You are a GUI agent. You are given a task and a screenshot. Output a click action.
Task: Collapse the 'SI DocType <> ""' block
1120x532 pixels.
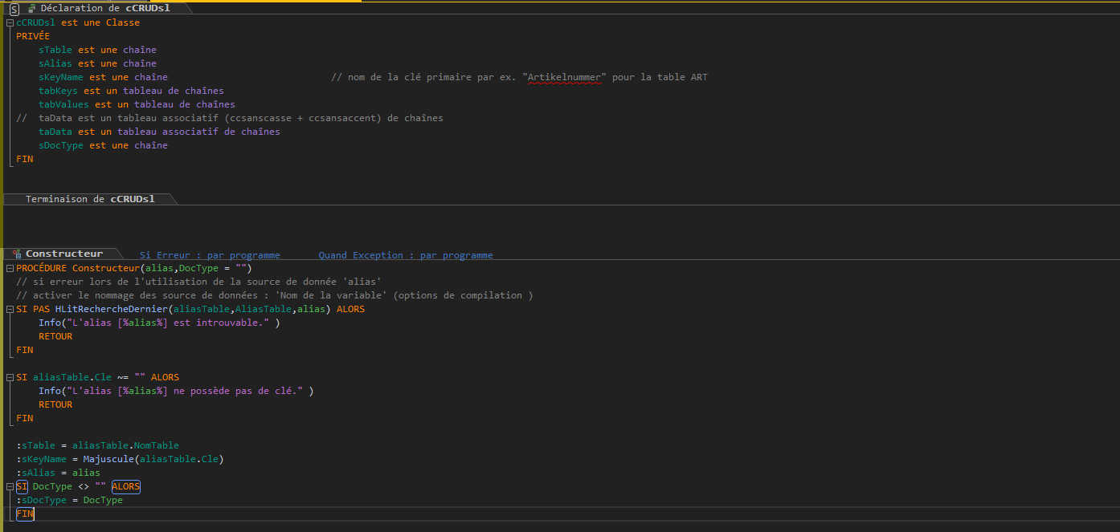coord(10,486)
